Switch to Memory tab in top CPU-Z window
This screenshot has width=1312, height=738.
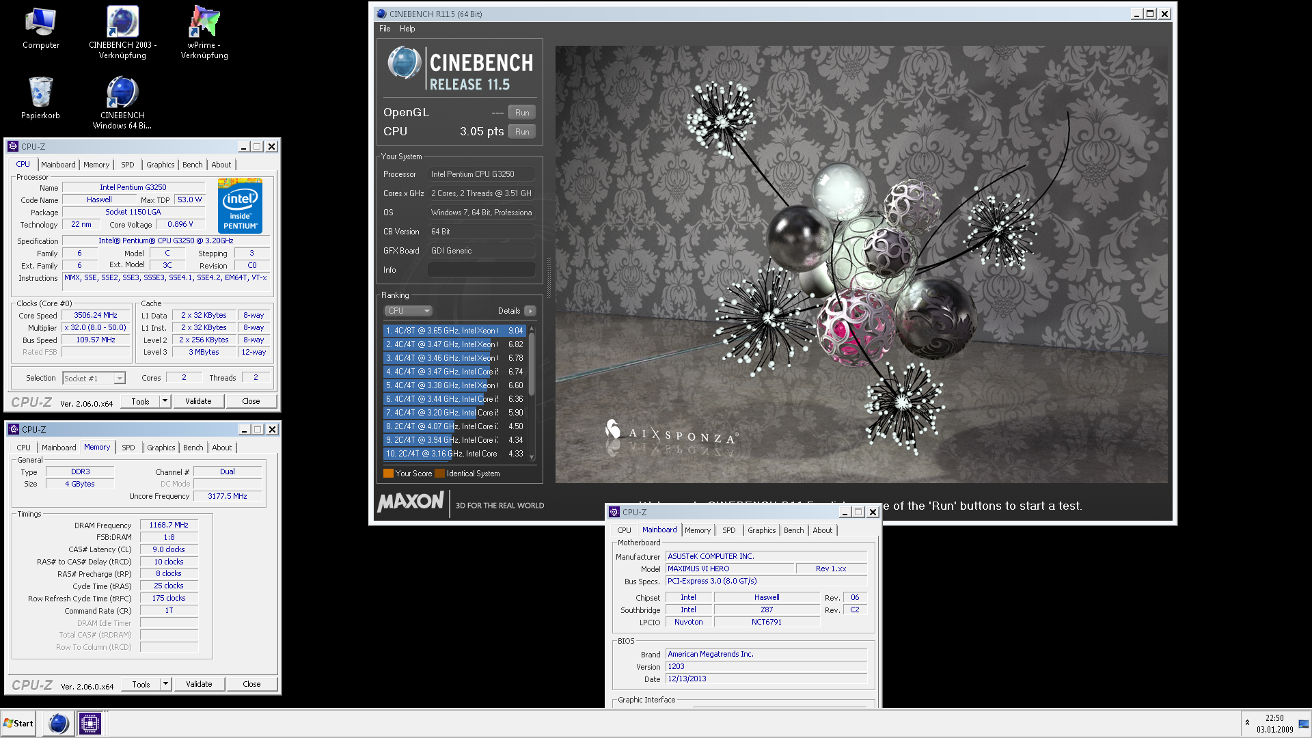point(96,165)
